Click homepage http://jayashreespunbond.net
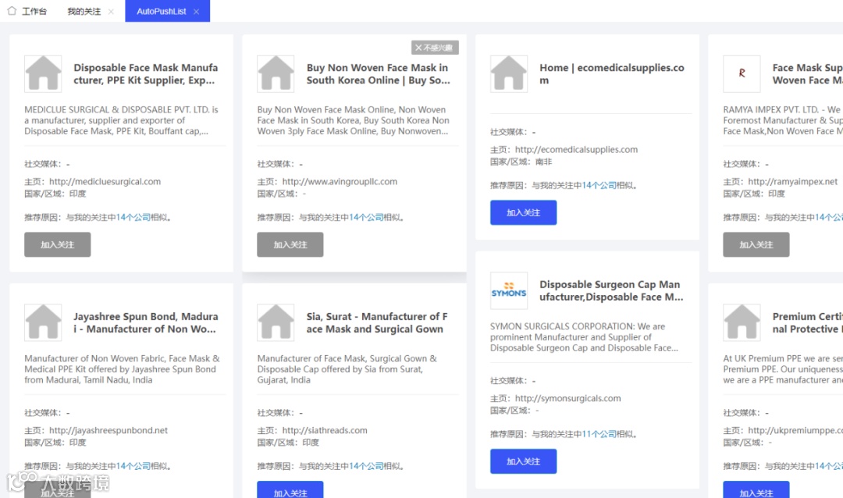Image resolution: width=843 pixels, height=498 pixels. point(108,430)
